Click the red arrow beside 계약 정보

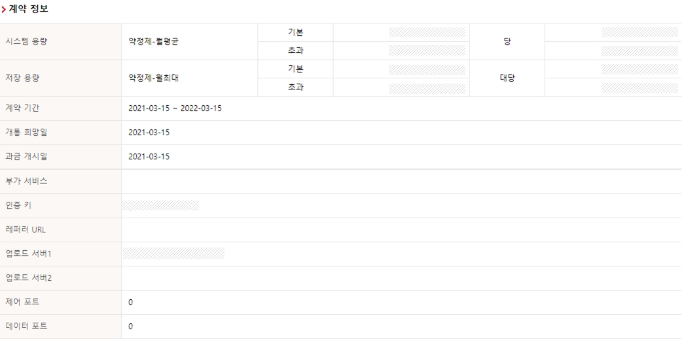click(x=4, y=9)
